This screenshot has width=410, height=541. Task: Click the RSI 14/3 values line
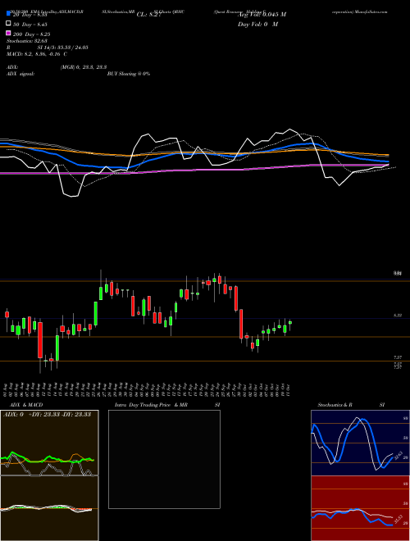tap(48, 48)
